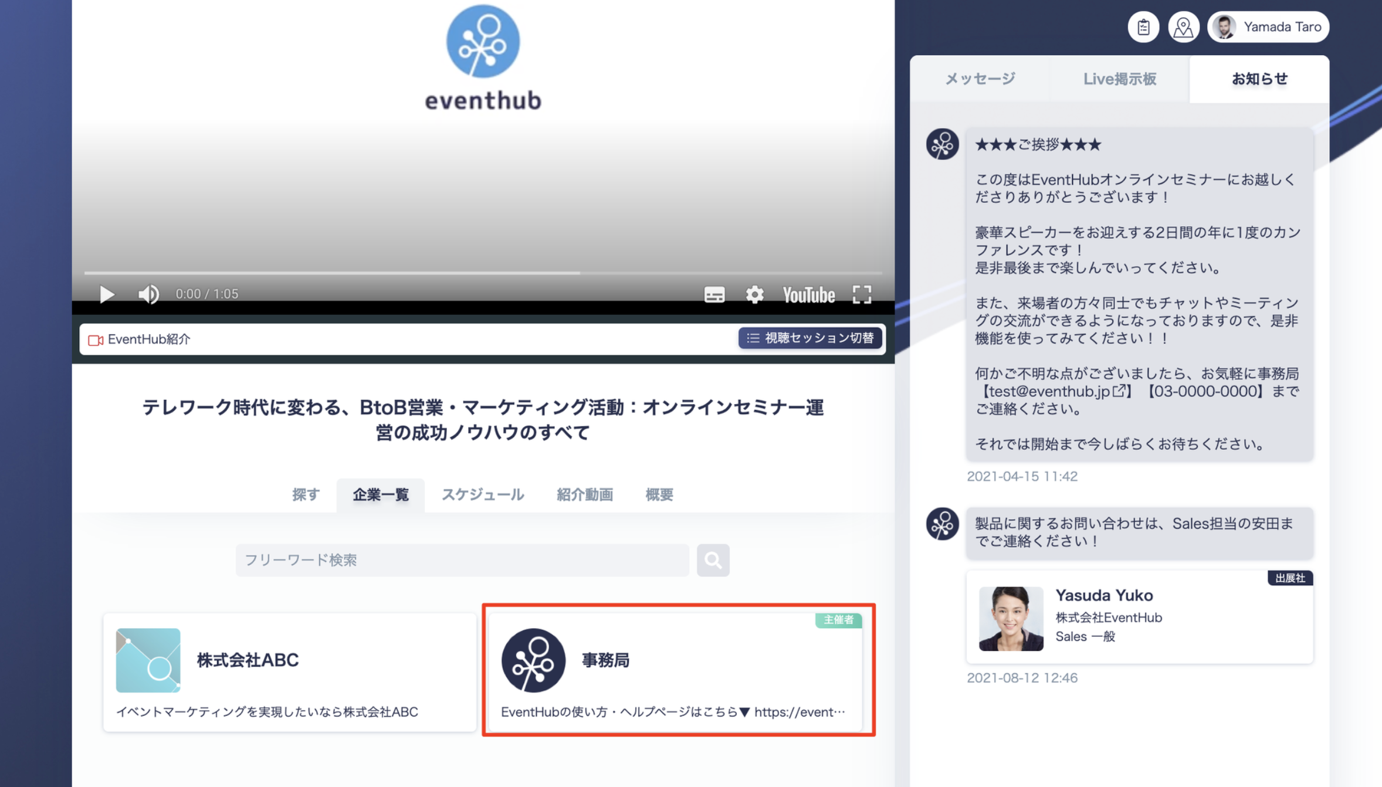This screenshot has width=1382, height=787.
Task: Enter fullscreen video mode
Action: pyautogui.click(x=861, y=294)
